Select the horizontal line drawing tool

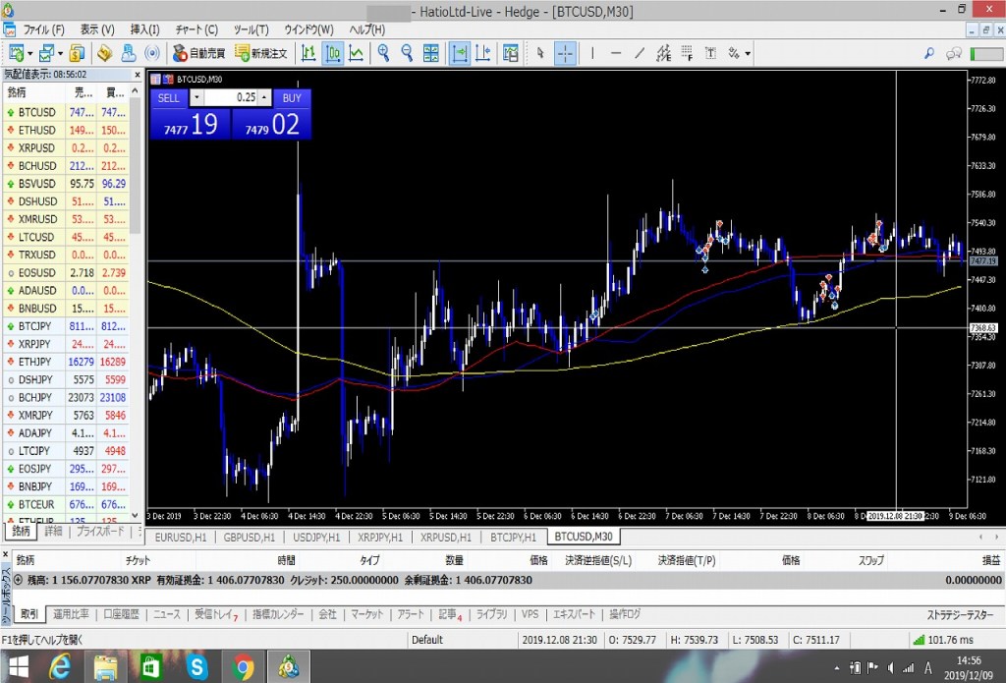[x=616, y=53]
